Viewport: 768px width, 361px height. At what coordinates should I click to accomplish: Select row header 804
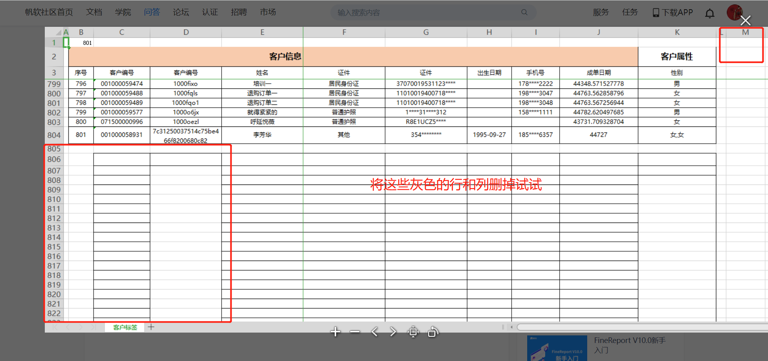(x=54, y=135)
